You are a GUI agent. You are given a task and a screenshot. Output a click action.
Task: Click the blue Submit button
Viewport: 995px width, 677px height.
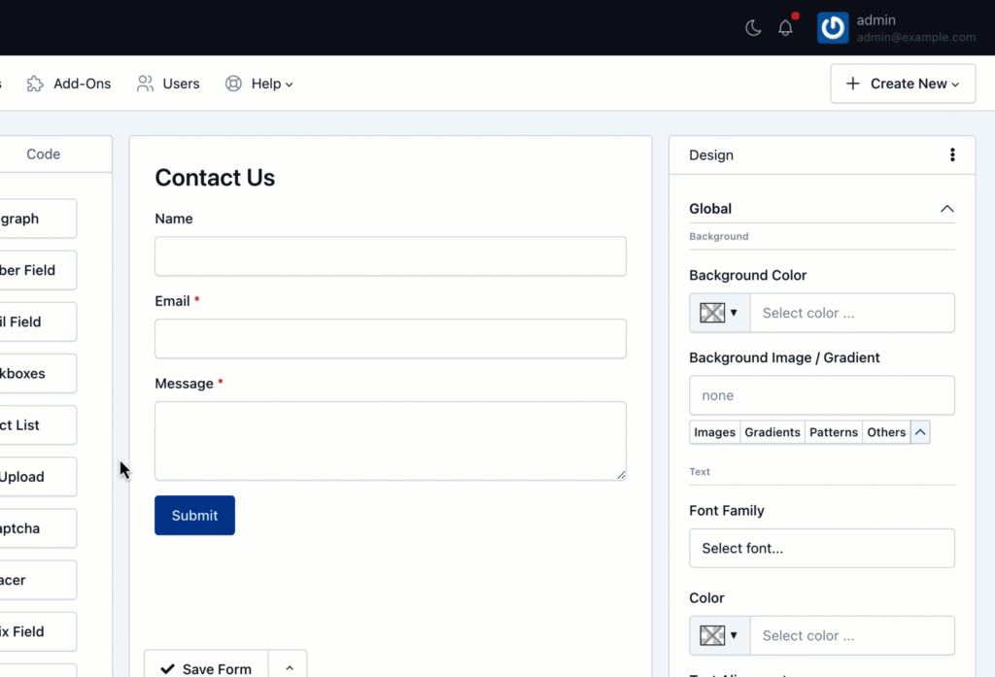[194, 515]
